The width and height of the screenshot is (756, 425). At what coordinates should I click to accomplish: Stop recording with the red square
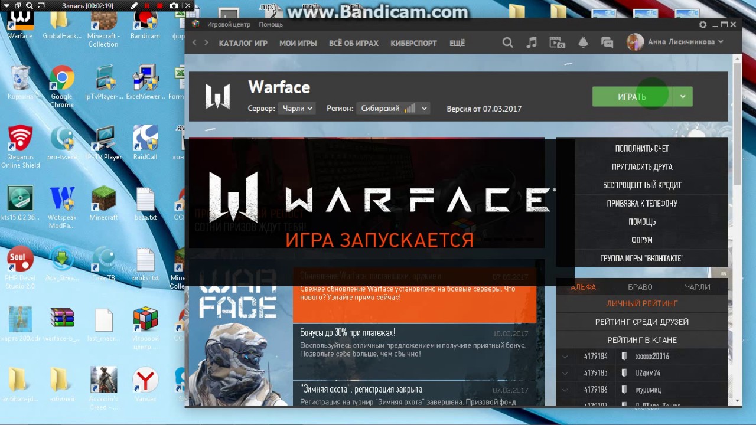click(x=160, y=5)
